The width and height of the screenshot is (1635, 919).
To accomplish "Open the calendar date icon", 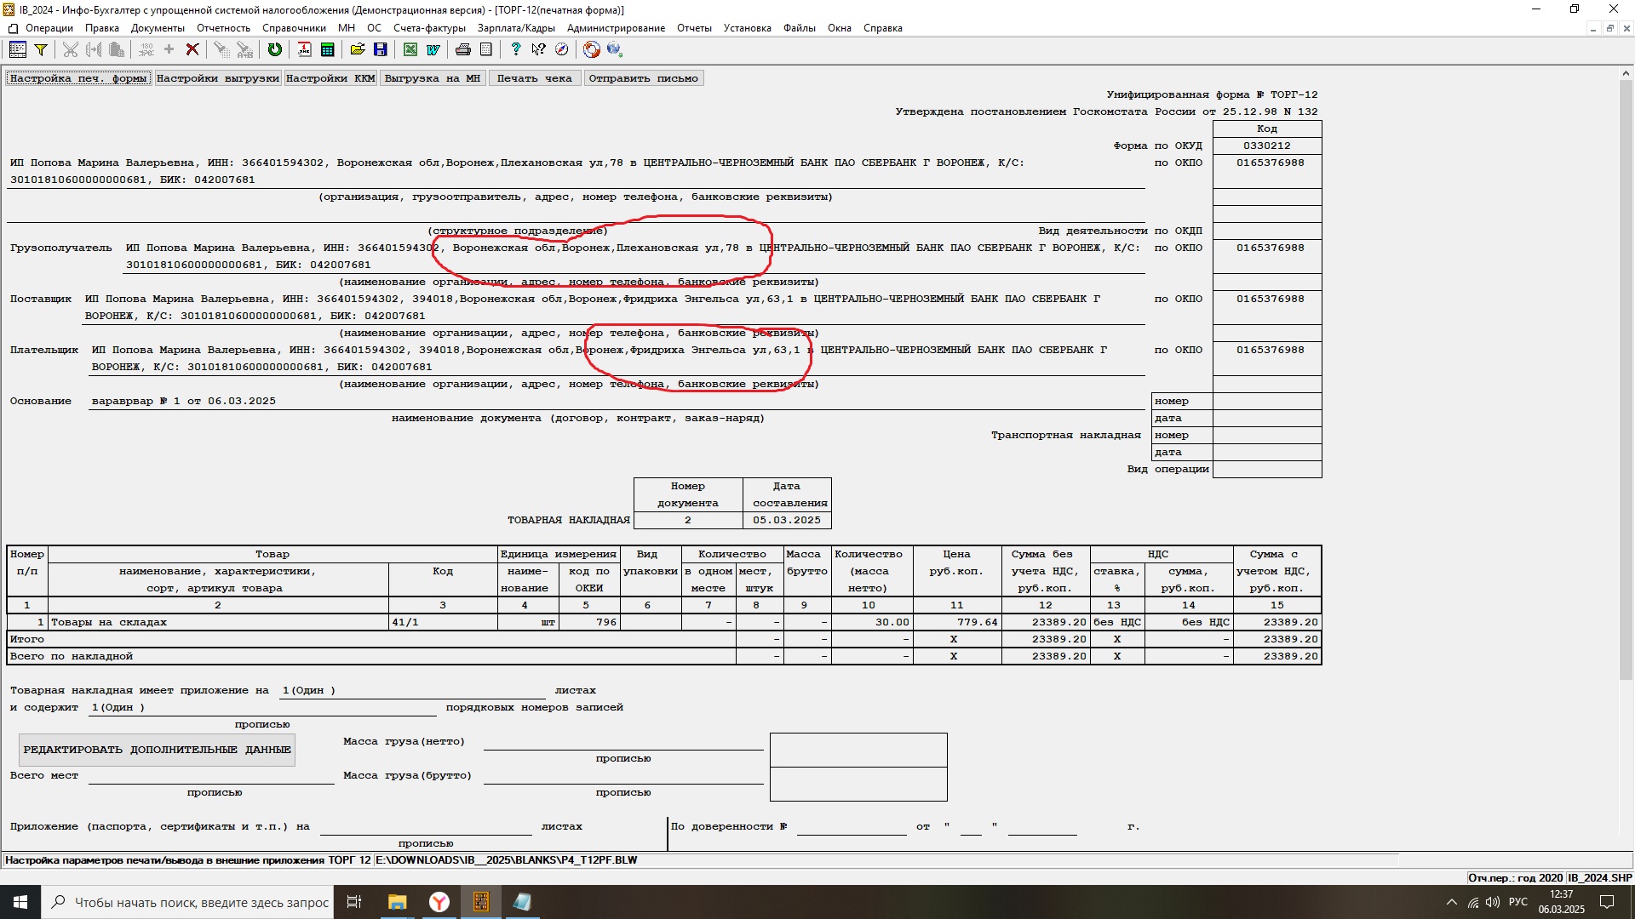I will 304,50.
